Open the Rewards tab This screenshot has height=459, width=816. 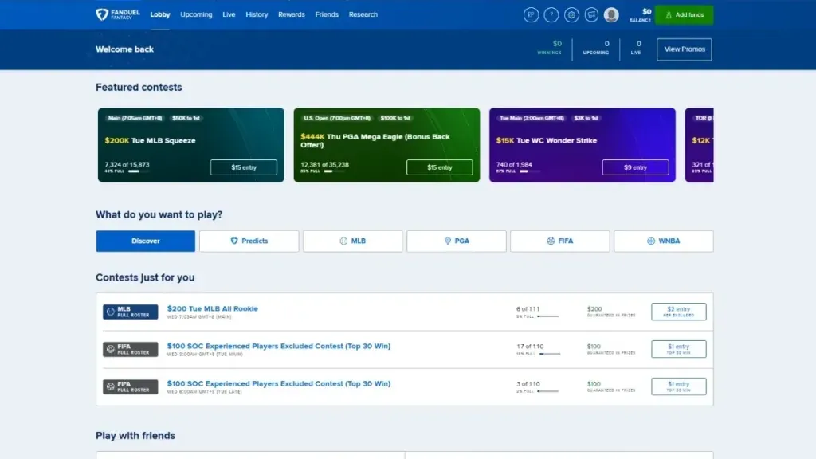(292, 14)
